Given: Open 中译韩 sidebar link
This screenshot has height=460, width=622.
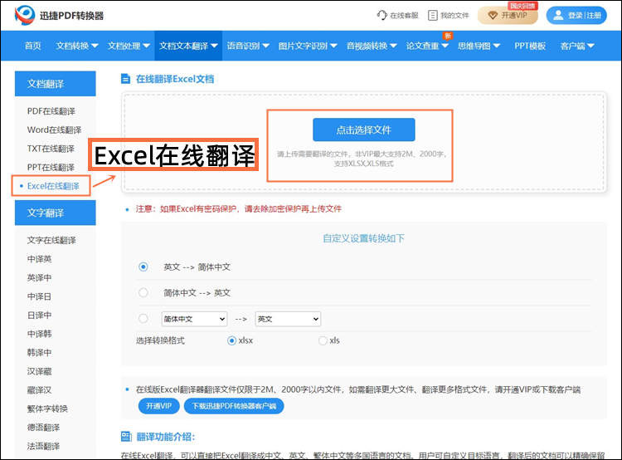Looking at the screenshot, I should [39, 334].
